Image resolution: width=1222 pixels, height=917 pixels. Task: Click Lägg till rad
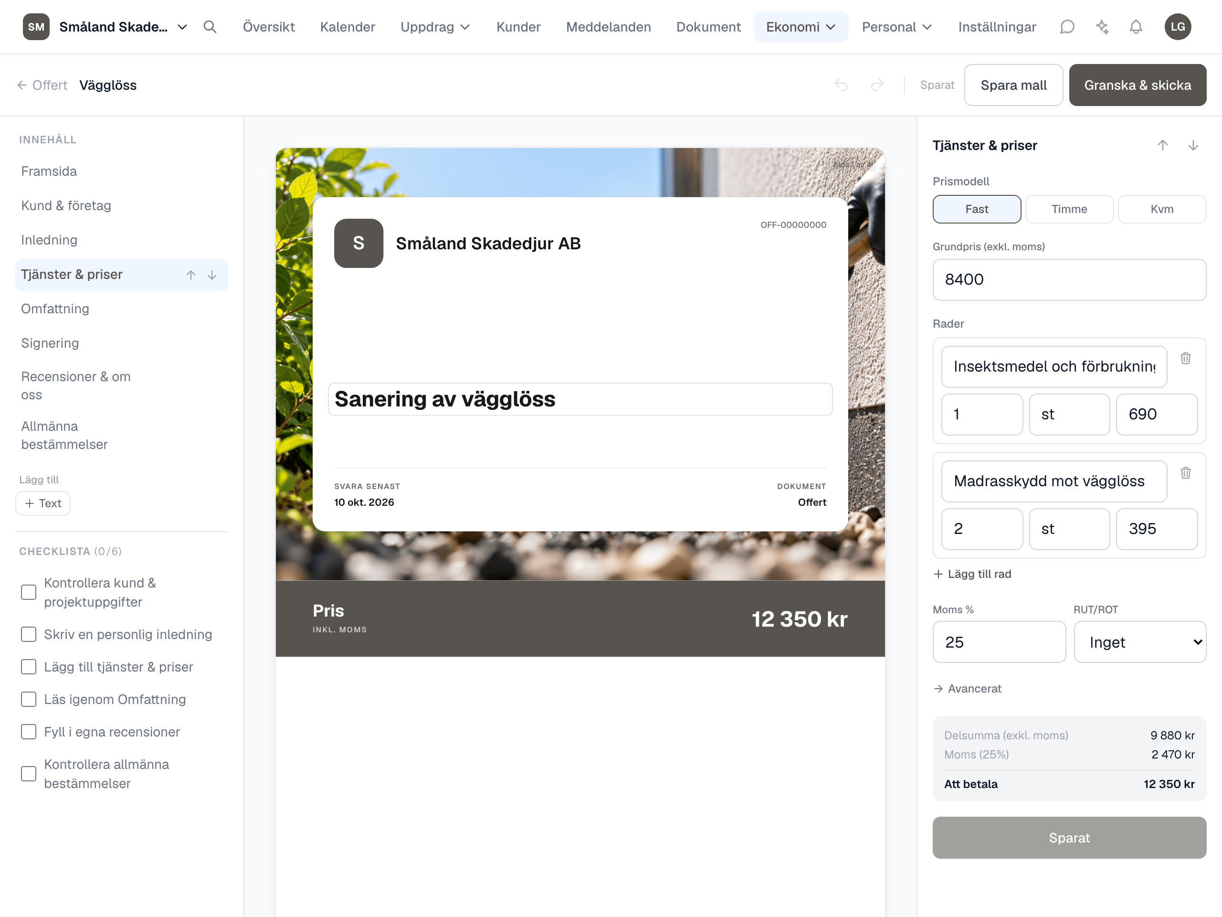972,574
